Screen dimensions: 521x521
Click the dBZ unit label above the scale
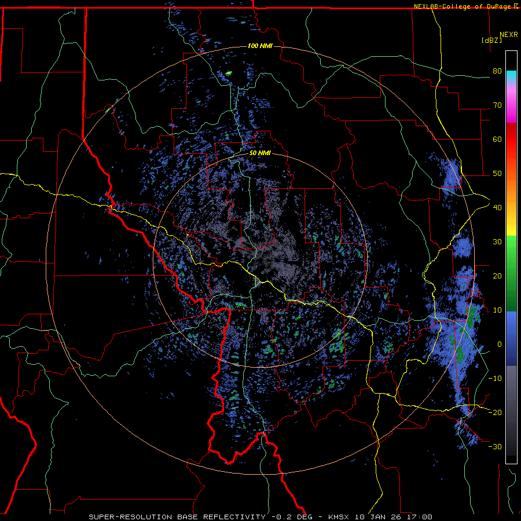[491, 41]
